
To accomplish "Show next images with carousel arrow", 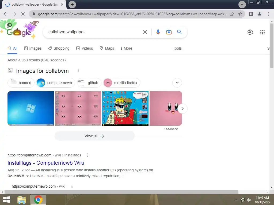I will (x=182, y=109).
